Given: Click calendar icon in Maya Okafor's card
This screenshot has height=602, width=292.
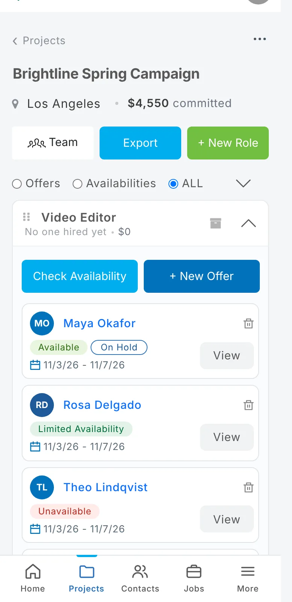Looking at the screenshot, I should click(x=35, y=365).
